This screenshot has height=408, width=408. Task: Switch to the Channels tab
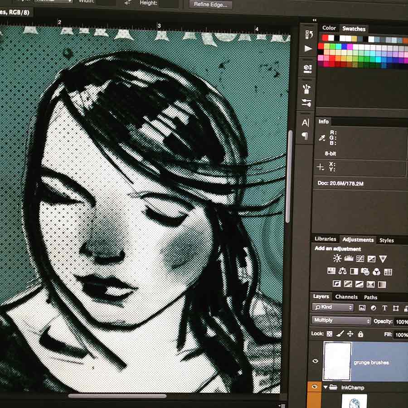[346, 297]
